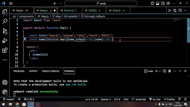Click Ln 6, Col 40 position indicator

coord(91,99)
